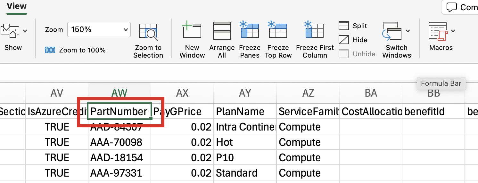Image resolution: width=478 pixels, height=183 pixels.
Task: Open a New Window
Action: tap(192, 31)
